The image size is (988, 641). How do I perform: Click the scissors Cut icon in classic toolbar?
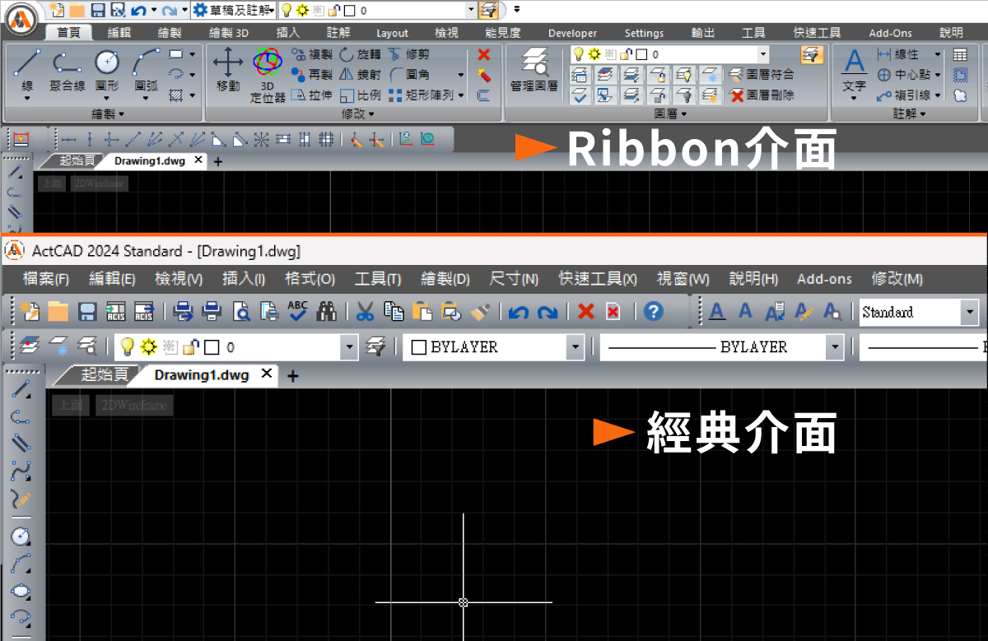point(366,311)
